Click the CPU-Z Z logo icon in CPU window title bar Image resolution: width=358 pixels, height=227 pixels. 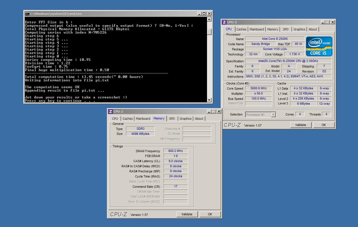pos(224,22)
